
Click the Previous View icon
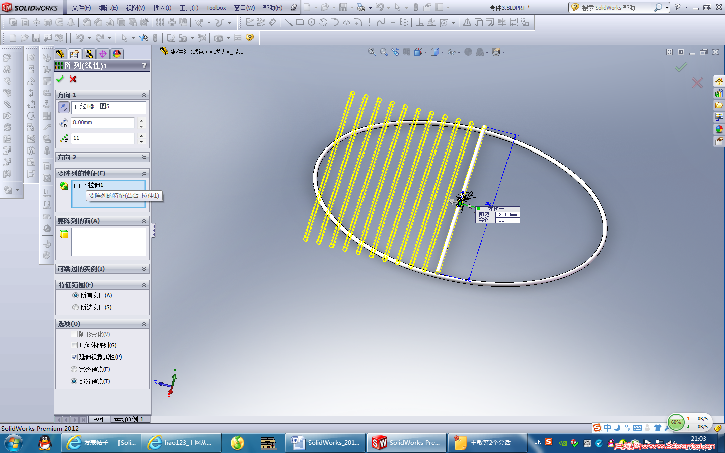tap(395, 52)
